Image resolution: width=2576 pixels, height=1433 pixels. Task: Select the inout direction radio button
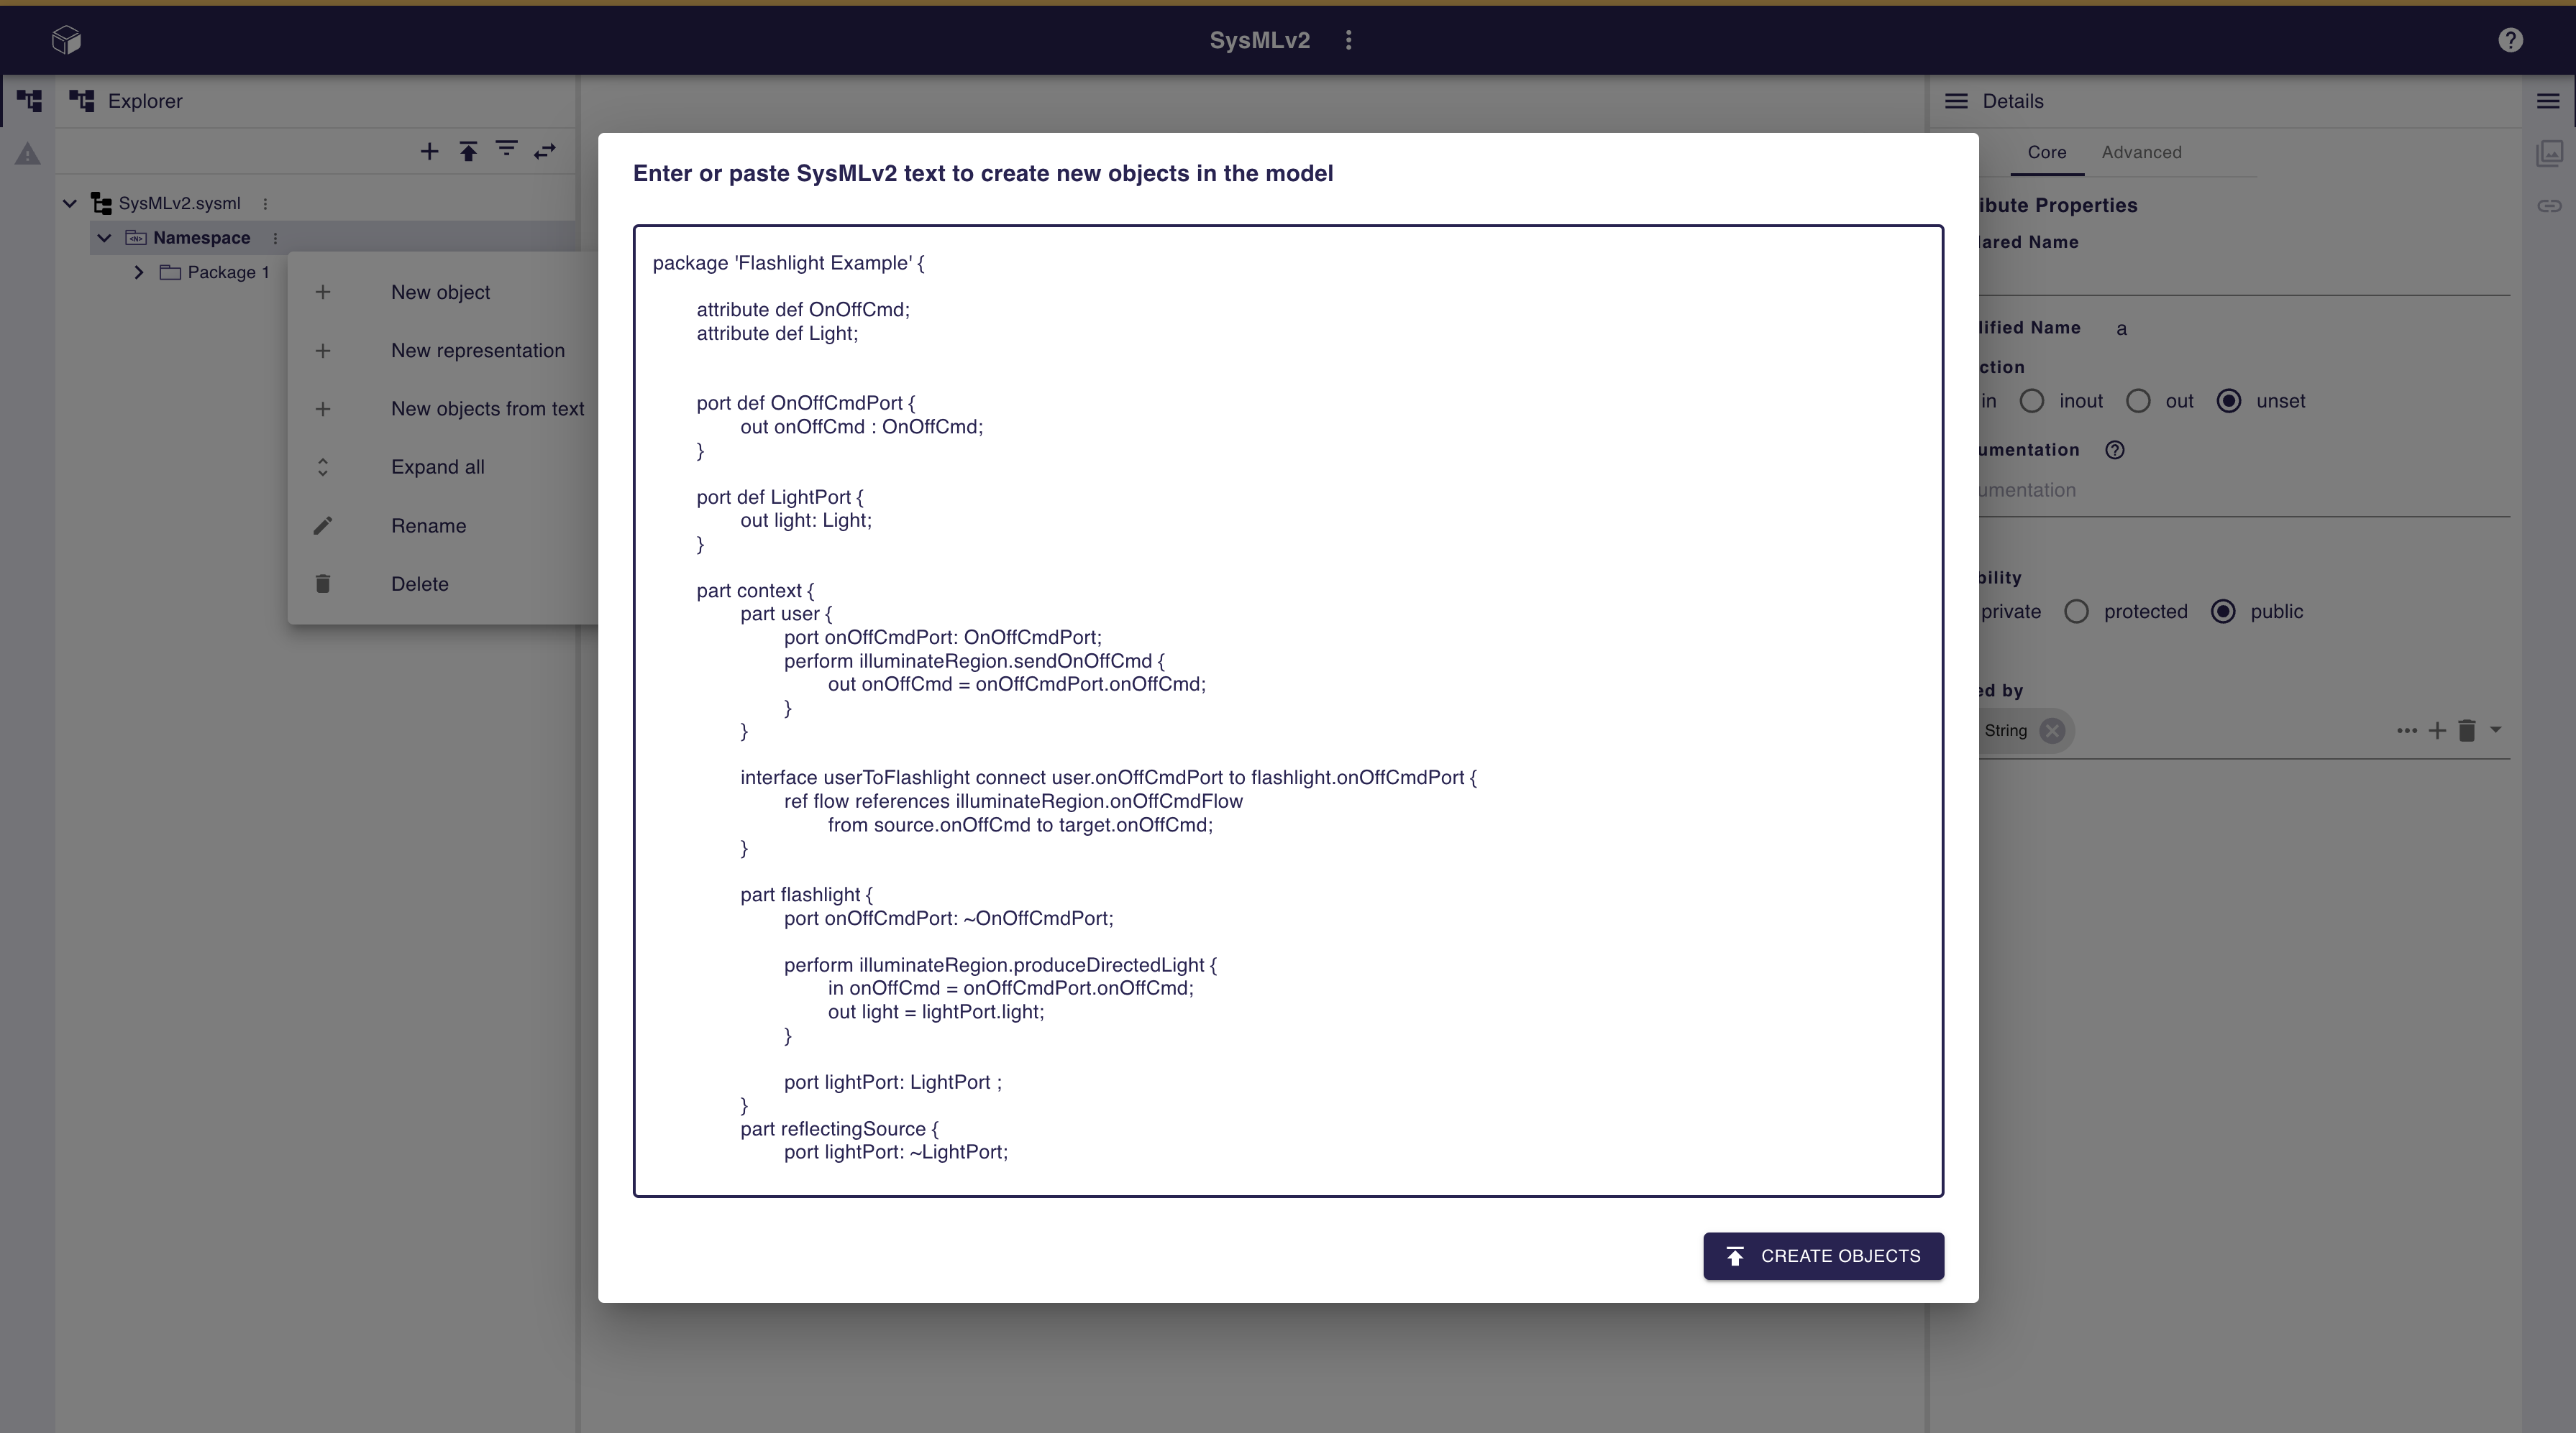[x=2031, y=400]
